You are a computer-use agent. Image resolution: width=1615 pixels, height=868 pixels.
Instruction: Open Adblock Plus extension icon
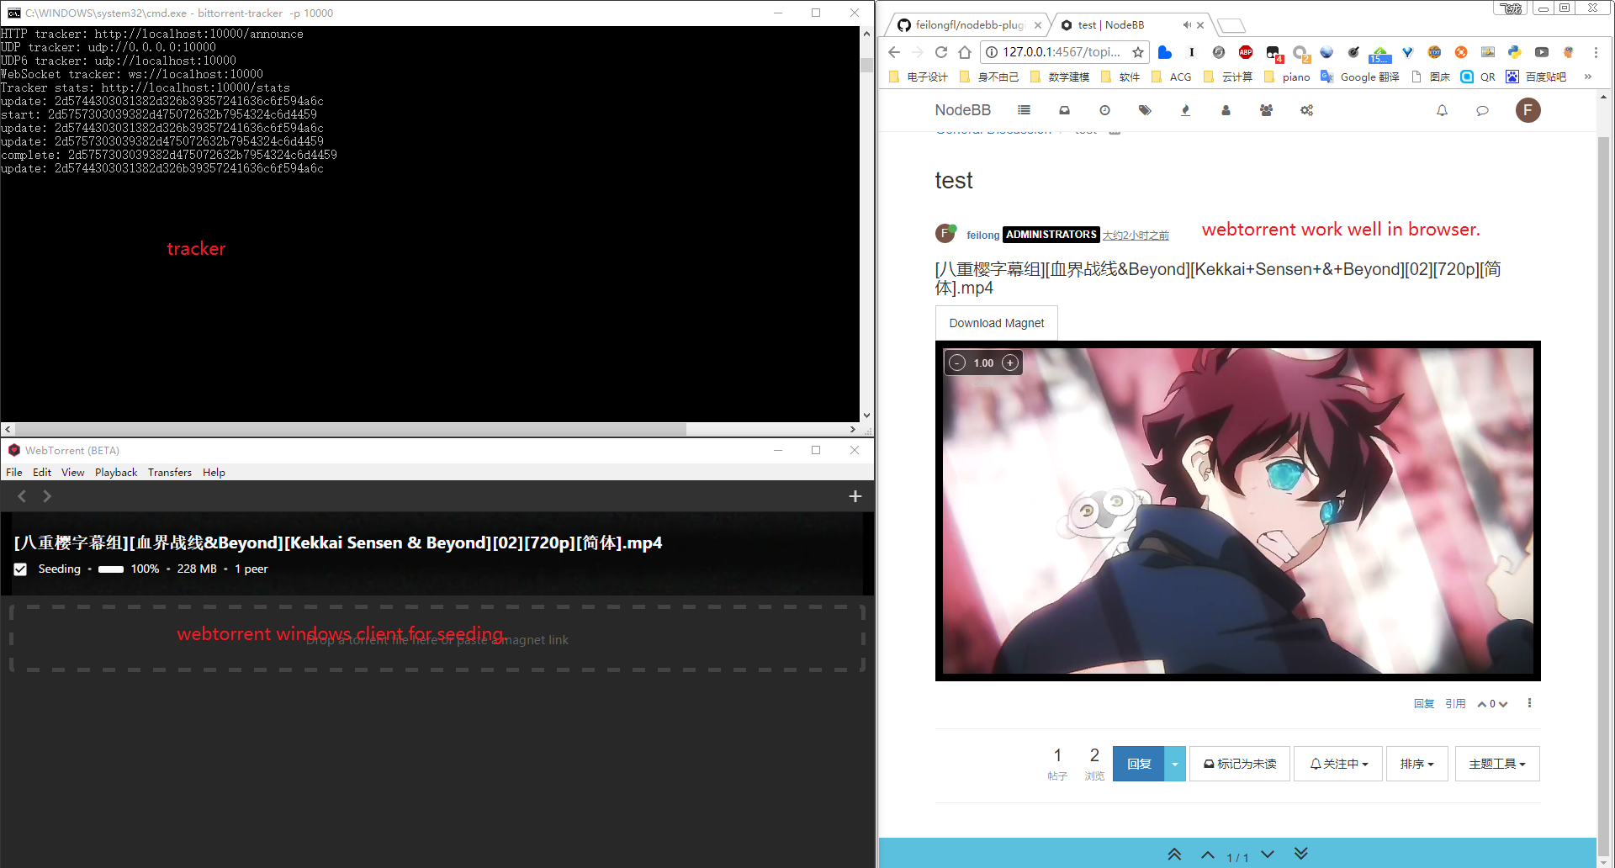(1246, 52)
